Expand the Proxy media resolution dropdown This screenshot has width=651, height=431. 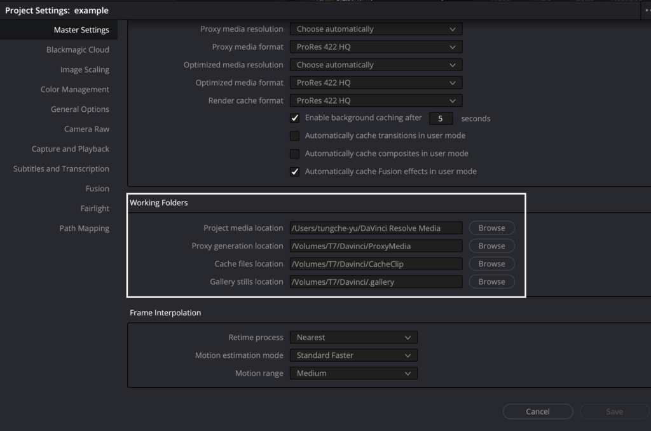[x=376, y=29]
